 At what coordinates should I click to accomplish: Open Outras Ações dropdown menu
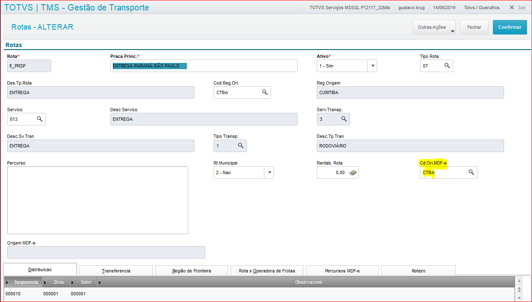434,27
